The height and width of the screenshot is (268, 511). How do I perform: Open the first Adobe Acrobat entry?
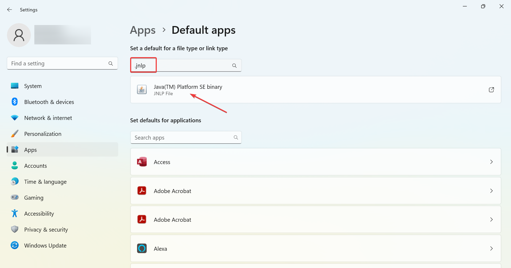(316, 191)
